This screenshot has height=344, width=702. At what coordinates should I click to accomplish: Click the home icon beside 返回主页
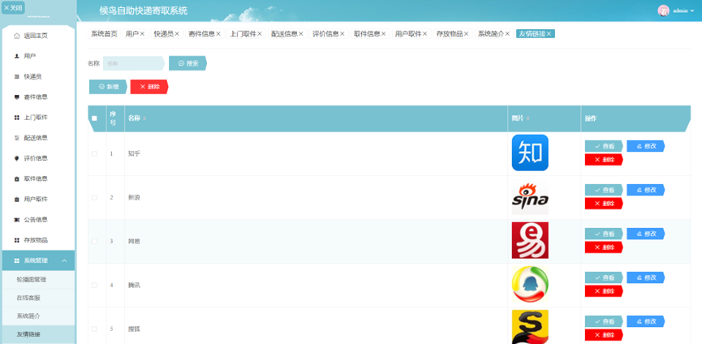(16, 36)
